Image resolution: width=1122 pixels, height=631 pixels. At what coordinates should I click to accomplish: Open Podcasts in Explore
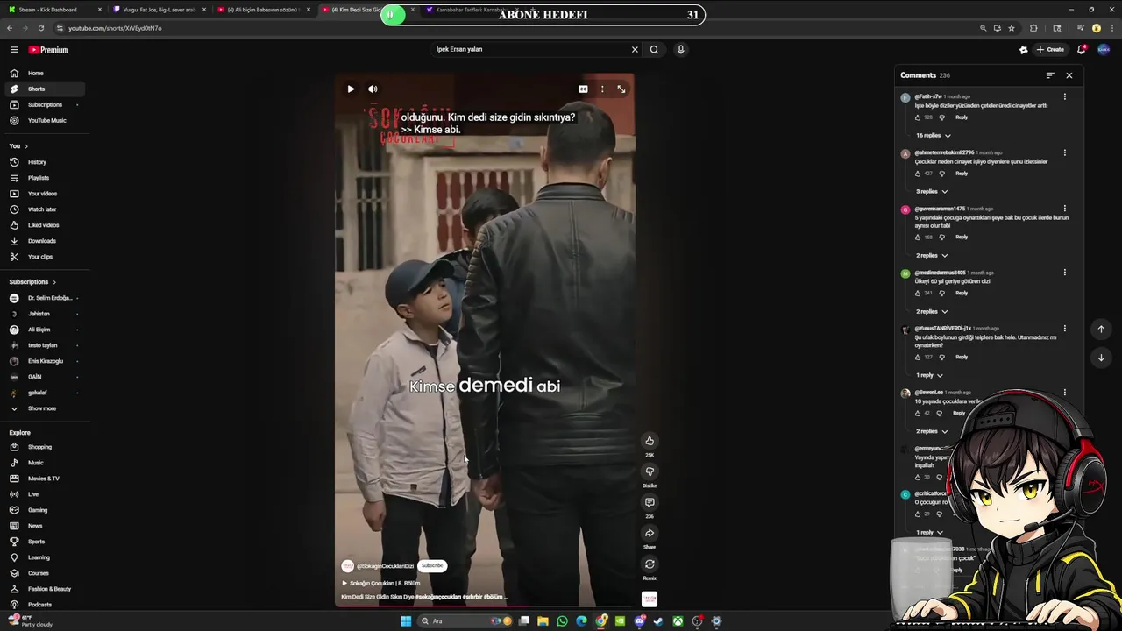click(44, 605)
